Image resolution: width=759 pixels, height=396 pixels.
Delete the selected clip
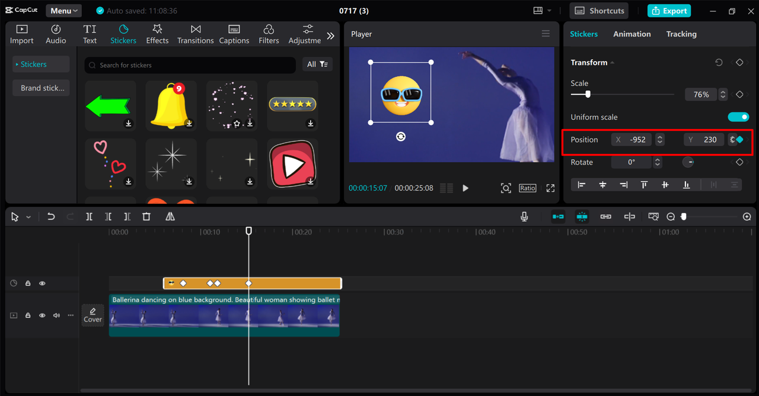pyautogui.click(x=146, y=217)
